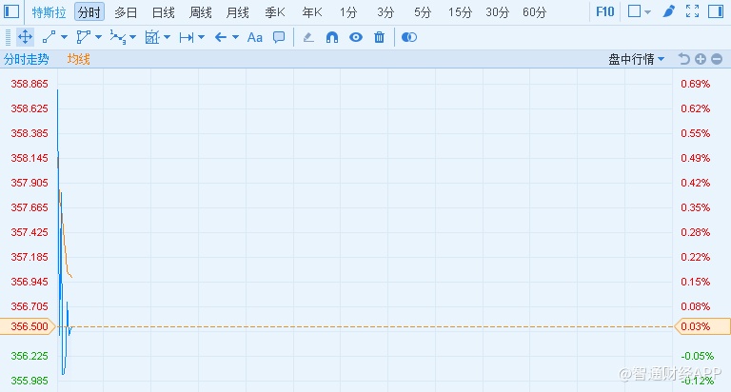This screenshot has height=392, width=731.
Task: Switch to the 季K tab
Action: click(275, 12)
